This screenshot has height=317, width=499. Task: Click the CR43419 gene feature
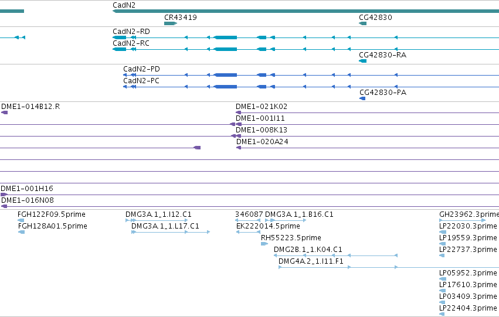171,23
